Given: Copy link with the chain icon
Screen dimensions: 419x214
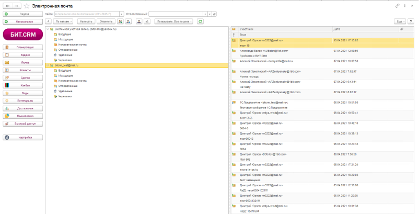Looking at the screenshot, I should (x=397, y=6).
